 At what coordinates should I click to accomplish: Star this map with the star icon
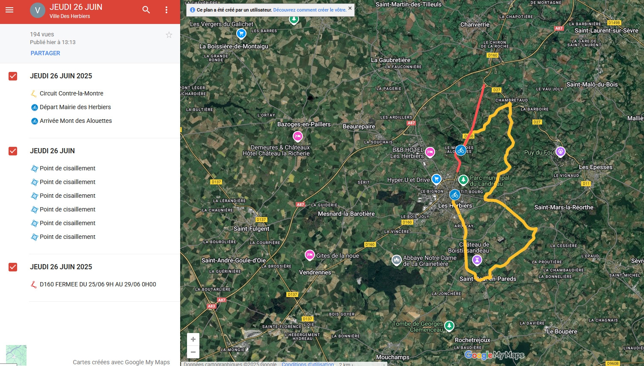coord(169,35)
